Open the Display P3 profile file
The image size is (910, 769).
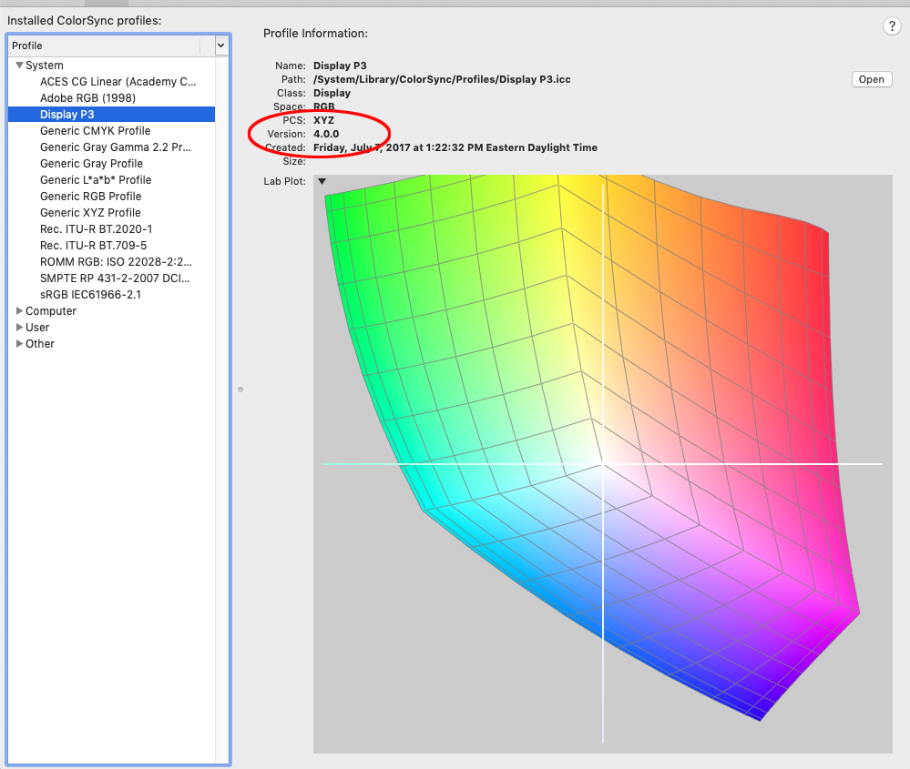[870, 79]
